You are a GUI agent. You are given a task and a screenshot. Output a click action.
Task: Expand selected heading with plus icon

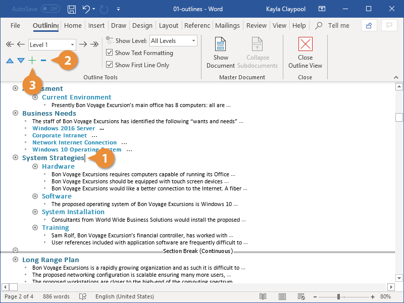[x=32, y=61]
